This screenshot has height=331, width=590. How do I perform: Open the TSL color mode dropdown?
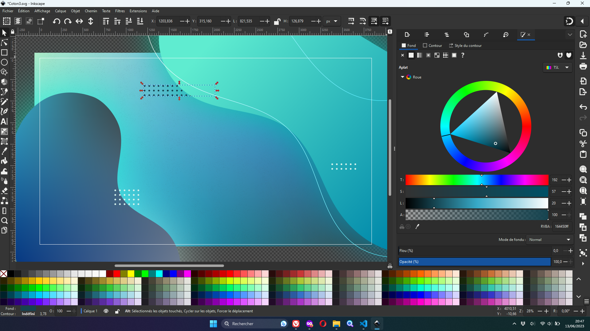557,67
